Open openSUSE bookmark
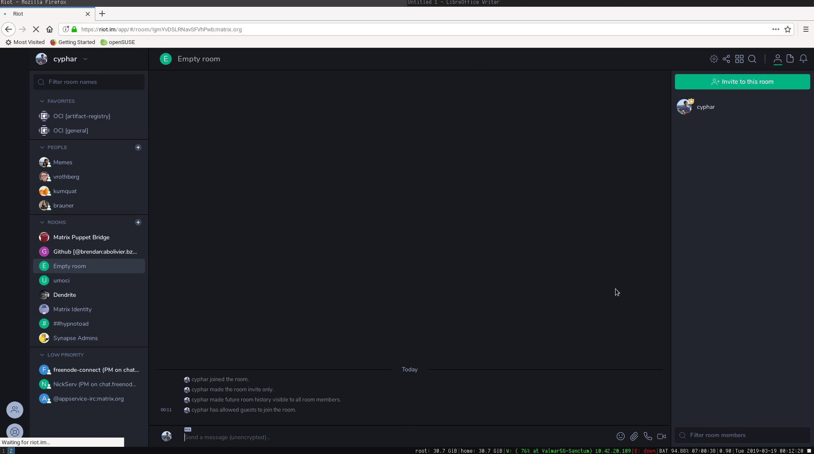Image resolution: width=814 pixels, height=454 pixels. (x=118, y=42)
